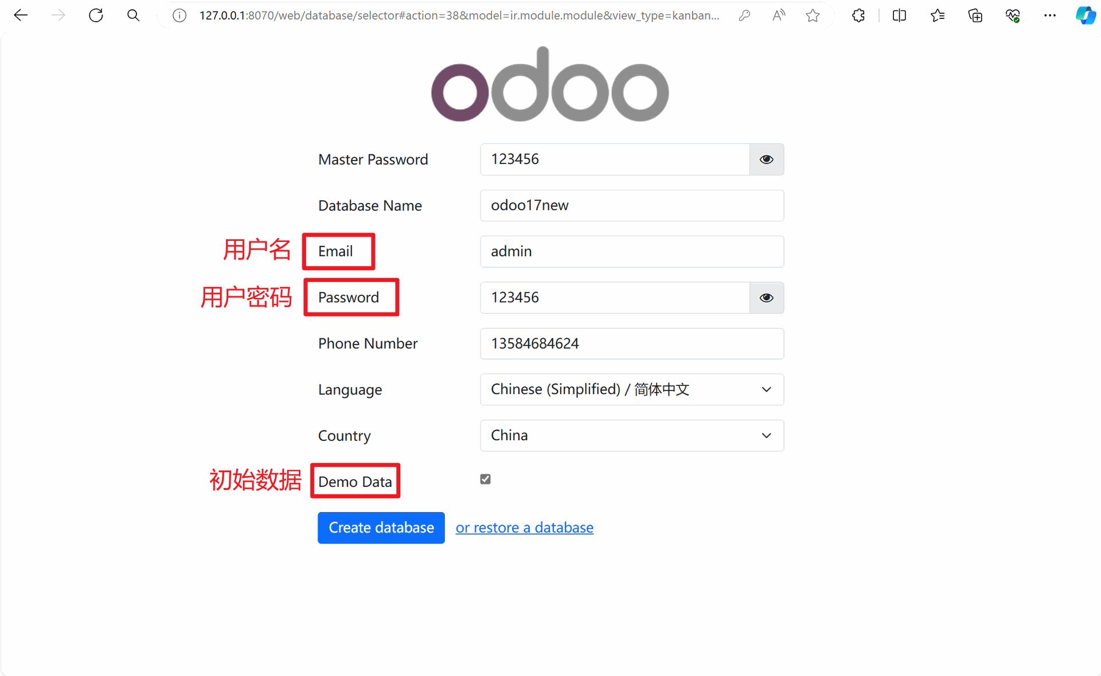Open the browser search magnifier icon
The width and height of the screenshot is (1101, 676).
coord(133,15)
